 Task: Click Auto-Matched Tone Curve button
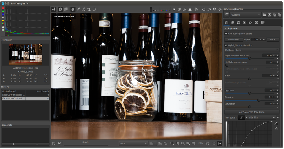(252, 112)
